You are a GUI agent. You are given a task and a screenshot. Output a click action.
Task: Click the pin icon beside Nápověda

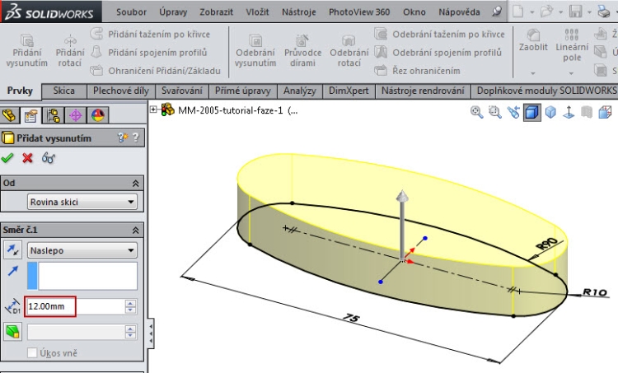coord(497,12)
